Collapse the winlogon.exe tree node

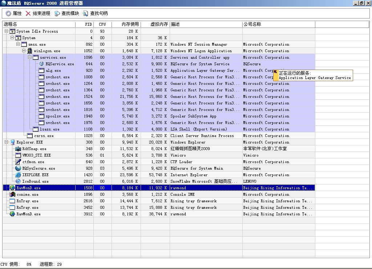click(24, 51)
